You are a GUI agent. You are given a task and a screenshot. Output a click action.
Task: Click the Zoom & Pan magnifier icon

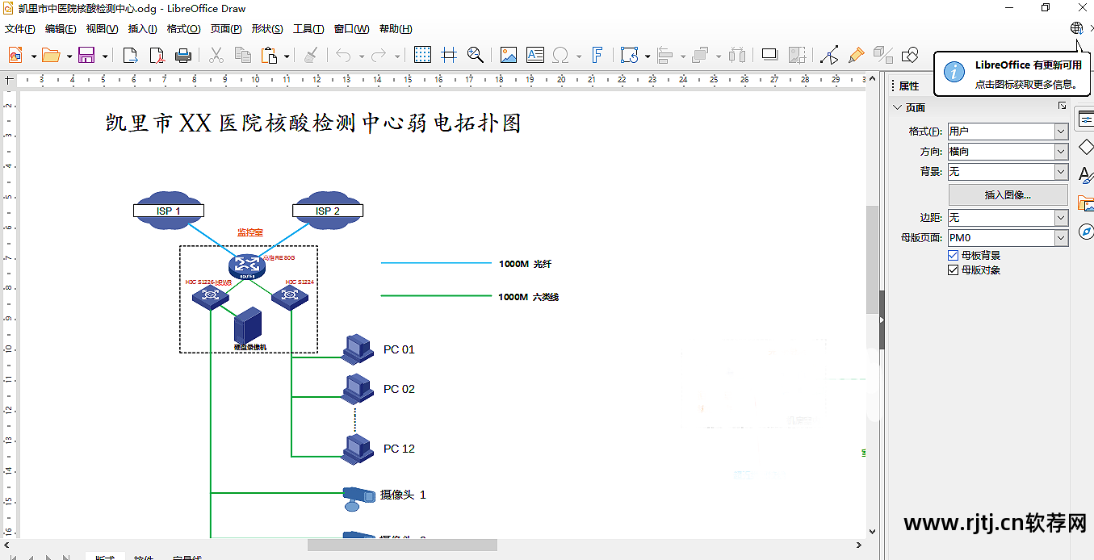click(x=476, y=55)
